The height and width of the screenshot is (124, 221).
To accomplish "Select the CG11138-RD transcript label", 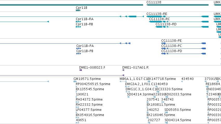I will 166,24.
